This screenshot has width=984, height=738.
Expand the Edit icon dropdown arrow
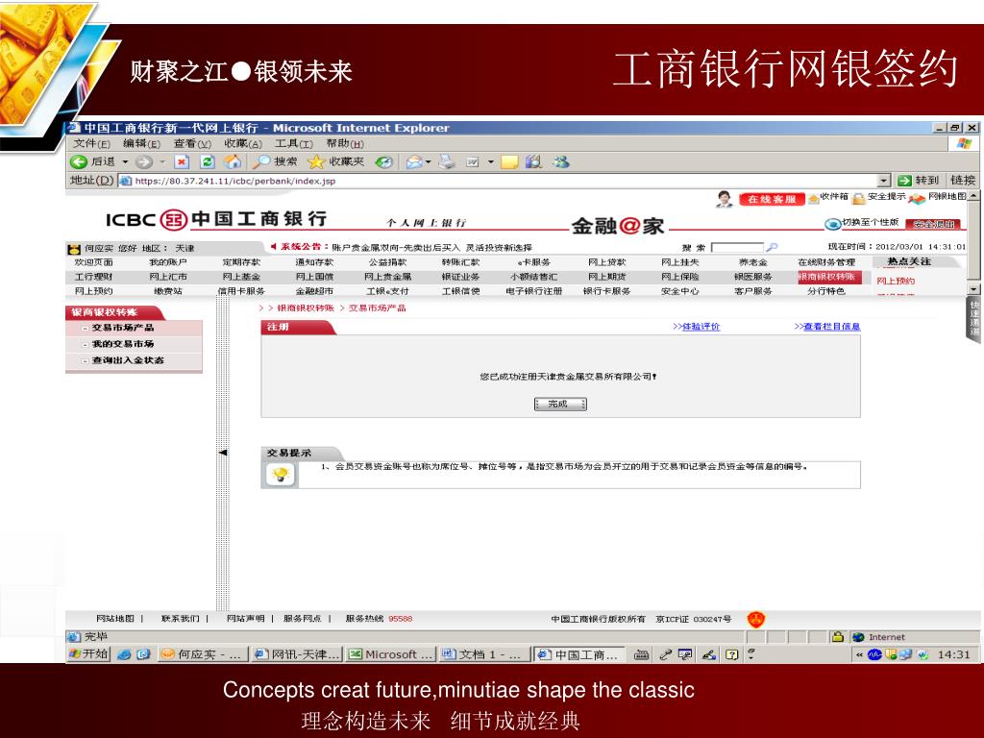pos(491,161)
